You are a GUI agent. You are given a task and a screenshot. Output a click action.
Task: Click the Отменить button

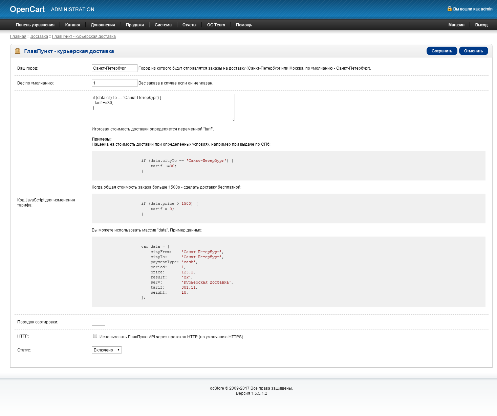point(473,51)
